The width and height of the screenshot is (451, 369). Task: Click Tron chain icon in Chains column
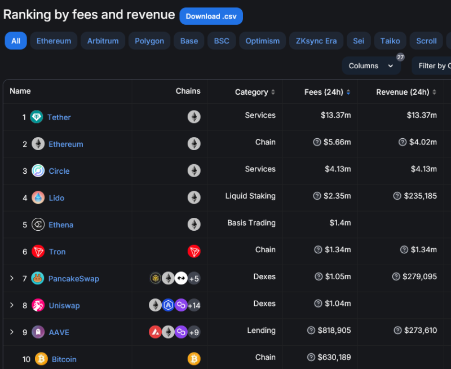(x=194, y=252)
